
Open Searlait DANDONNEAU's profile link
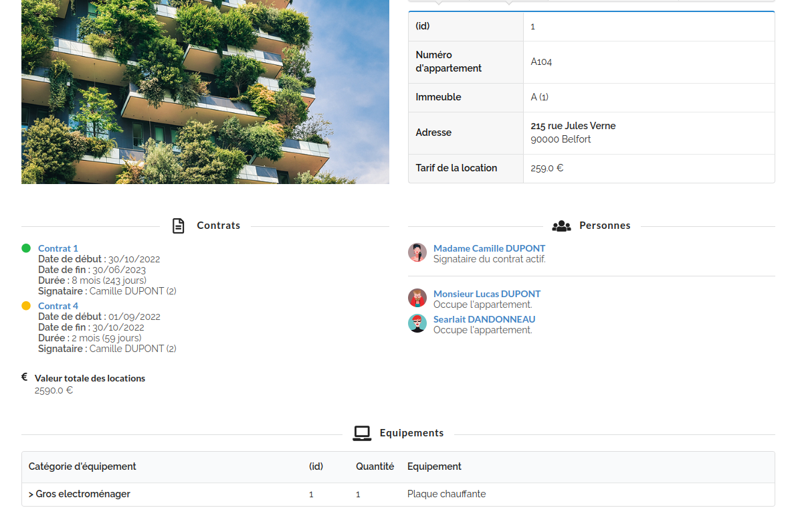click(x=484, y=319)
